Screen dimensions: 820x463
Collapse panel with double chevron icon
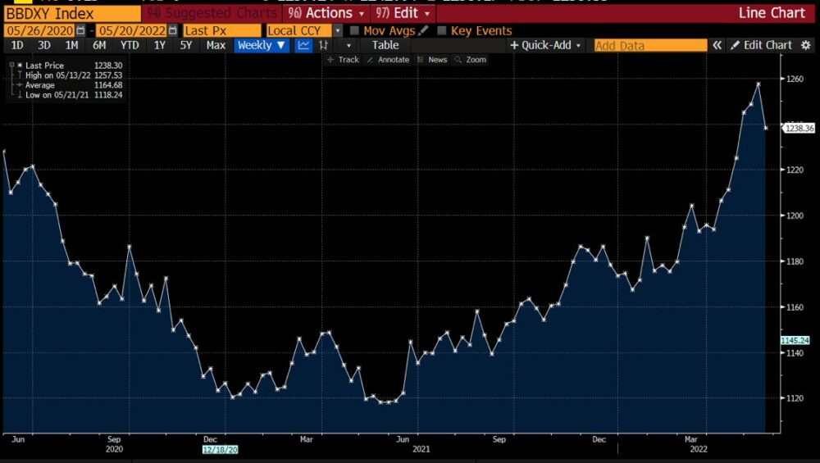coord(717,45)
